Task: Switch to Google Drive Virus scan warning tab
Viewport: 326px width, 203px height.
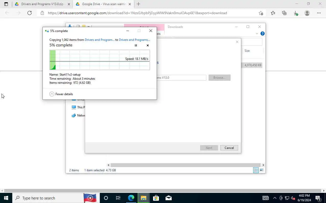Action: [103, 4]
